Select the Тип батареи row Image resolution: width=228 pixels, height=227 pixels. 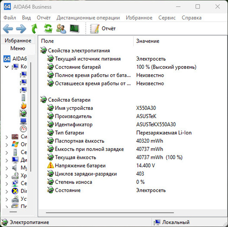tap(119, 133)
